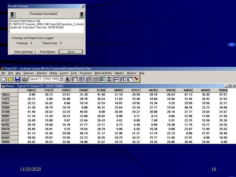This screenshot has height=177, width=236.
Task: Click the transpose matrix icon
Action: click(130, 79)
